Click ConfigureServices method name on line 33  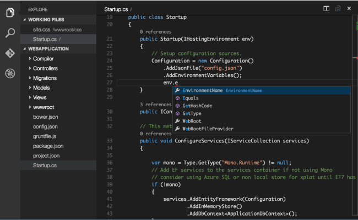200,141
